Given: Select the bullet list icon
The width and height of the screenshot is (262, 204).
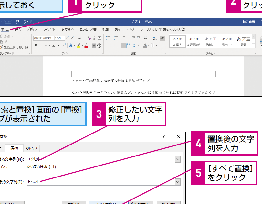Looking at the screenshot, I should tap(108, 38).
